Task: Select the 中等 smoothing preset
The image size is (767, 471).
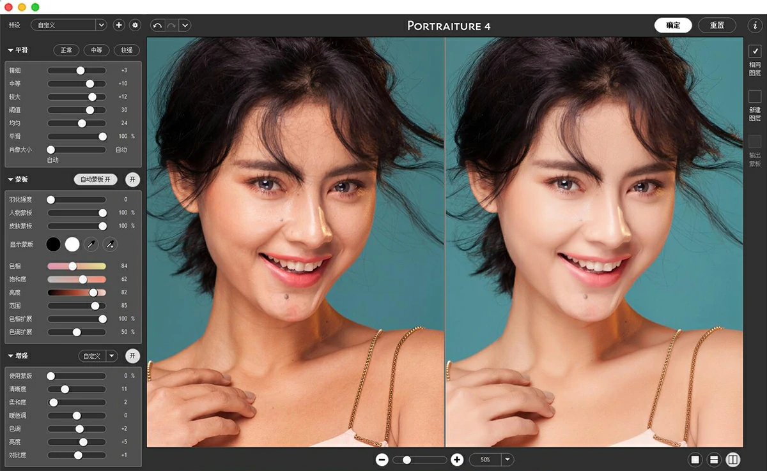Action: tap(97, 50)
